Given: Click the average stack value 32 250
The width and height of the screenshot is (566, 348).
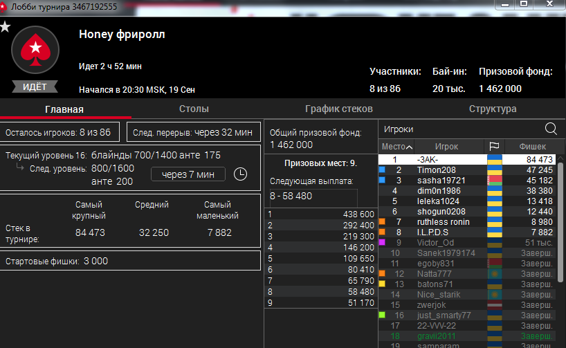Looking at the screenshot, I should pos(154,233).
